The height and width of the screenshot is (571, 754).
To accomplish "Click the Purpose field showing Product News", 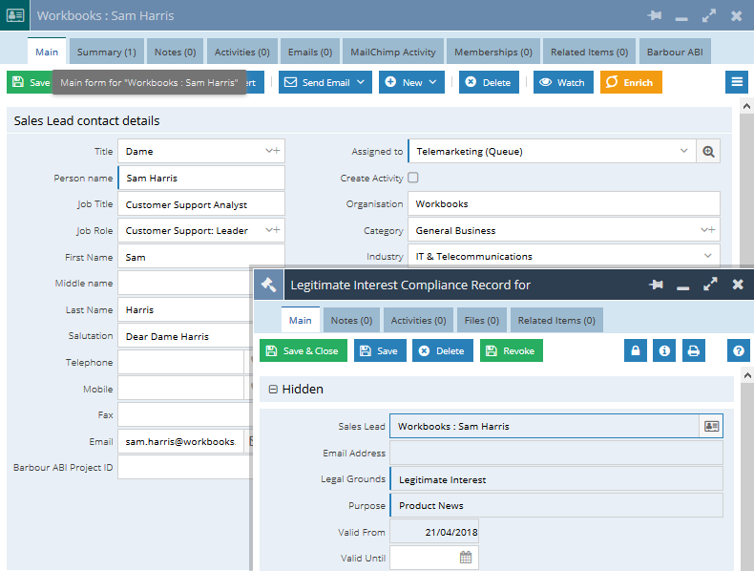I will click(x=556, y=505).
